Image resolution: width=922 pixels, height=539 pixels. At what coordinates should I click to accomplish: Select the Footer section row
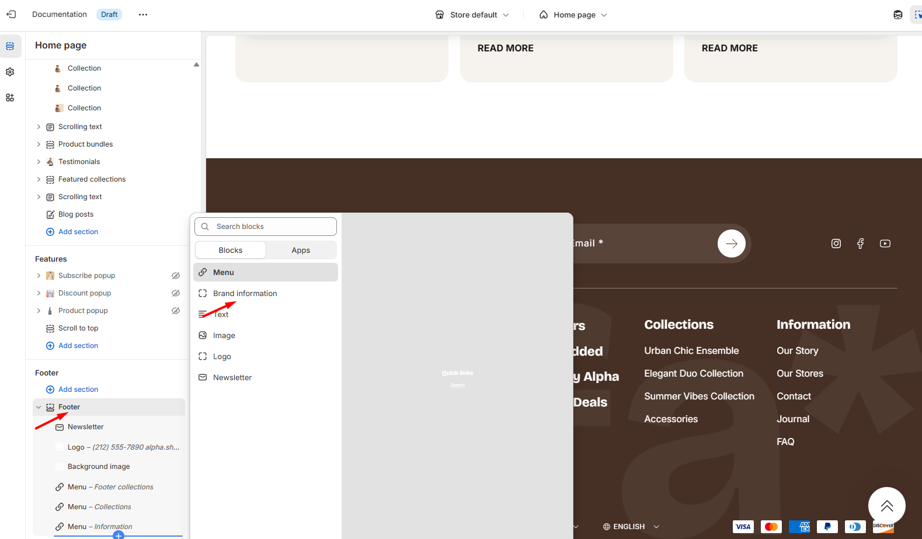click(x=109, y=407)
